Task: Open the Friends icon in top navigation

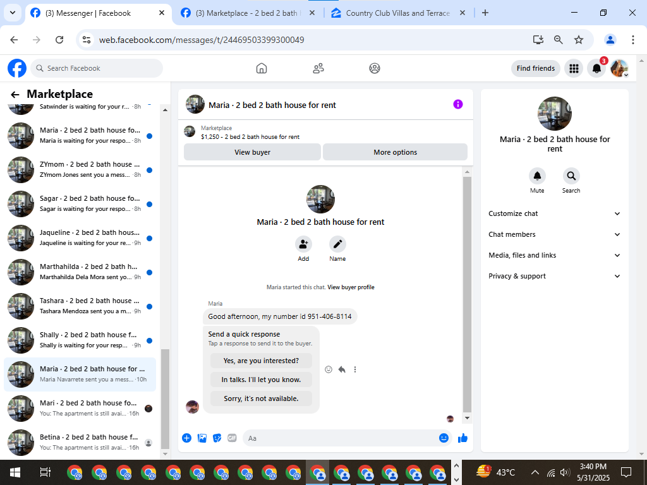Action: 318,68
